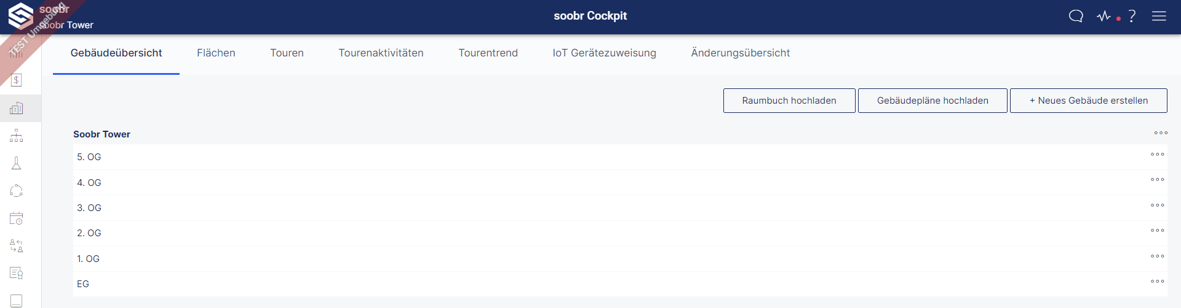Open three-dot menu for 5. OG floor
Screen dimensions: 1181x308
1158,155
